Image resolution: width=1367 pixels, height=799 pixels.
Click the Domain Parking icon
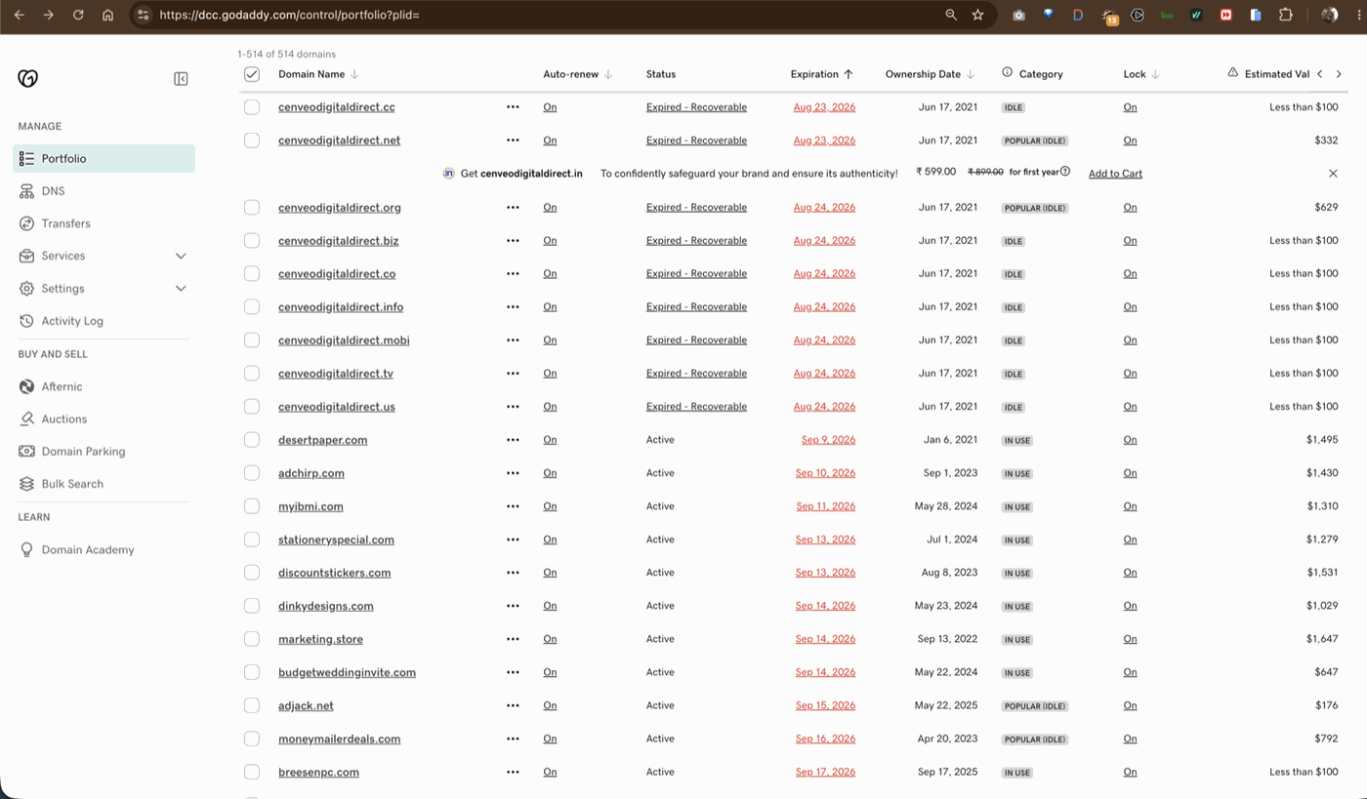click(x=26, y=452)
